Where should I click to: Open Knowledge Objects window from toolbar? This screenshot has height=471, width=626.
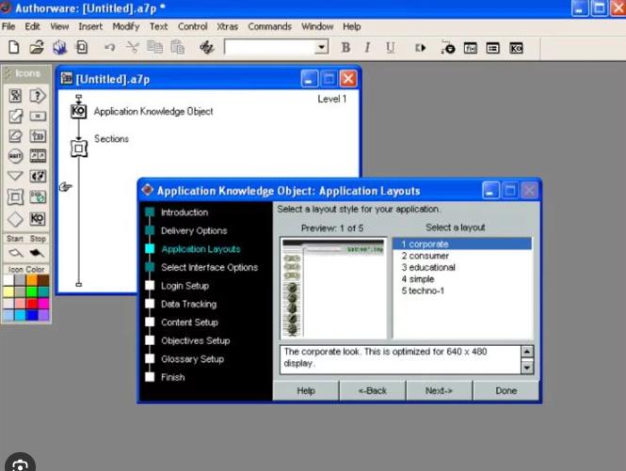tap(516, 48)
